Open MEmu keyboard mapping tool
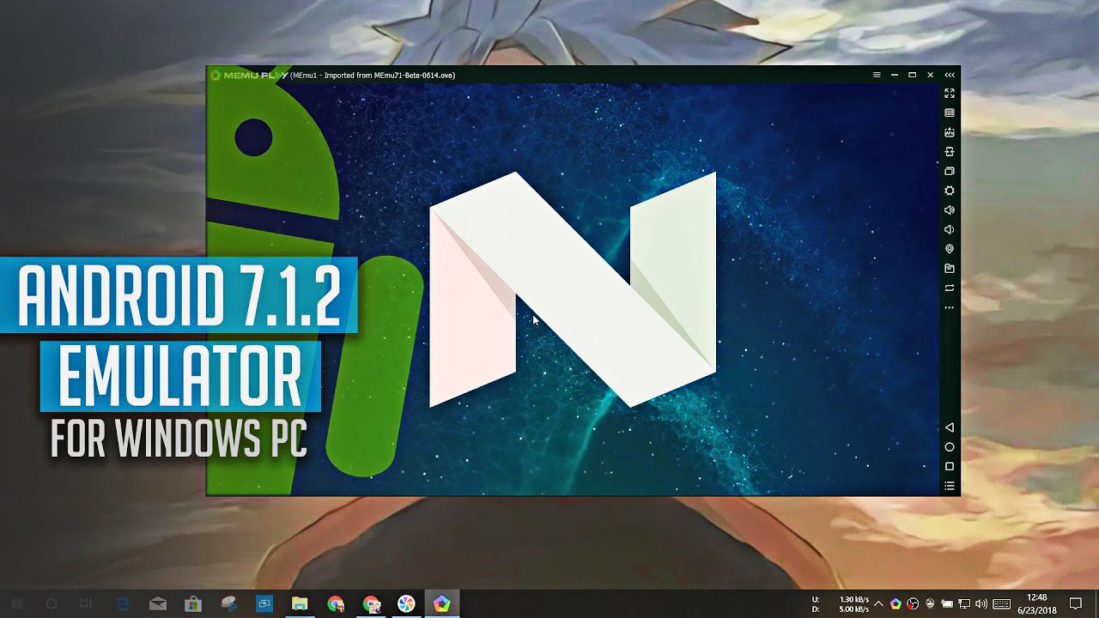 coord(950,112)
